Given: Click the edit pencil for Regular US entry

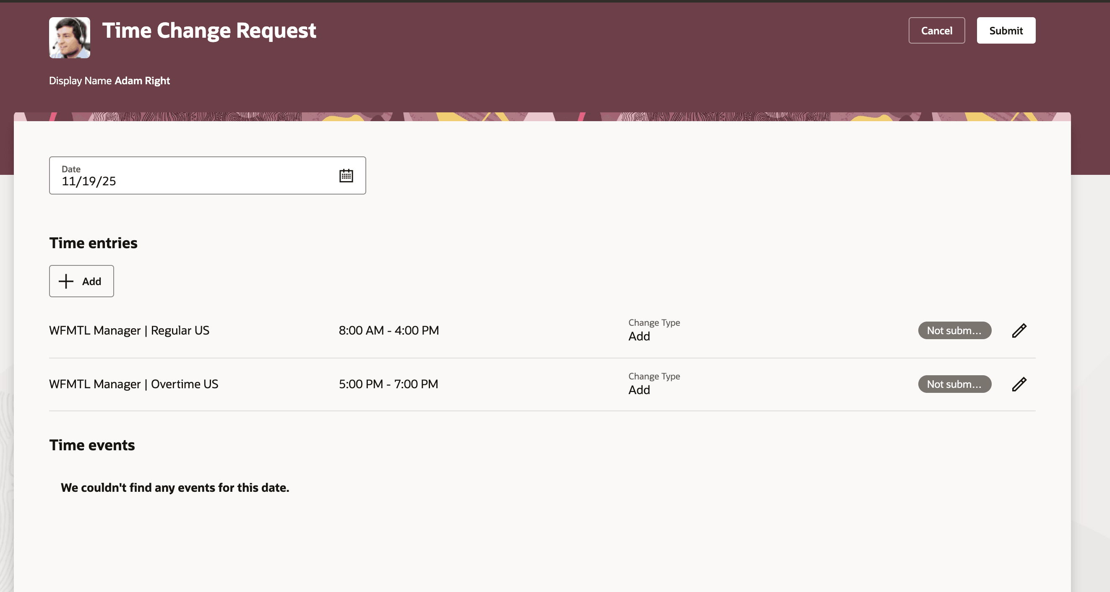Looking at the screenshot, I should point(1019,330).
